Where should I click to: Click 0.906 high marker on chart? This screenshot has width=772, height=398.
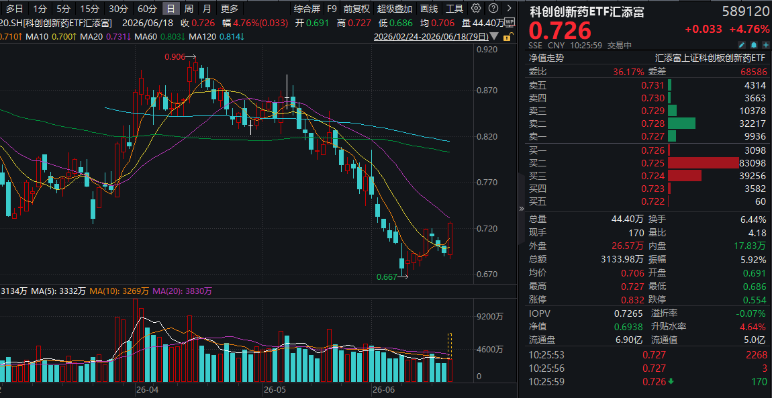175,57
